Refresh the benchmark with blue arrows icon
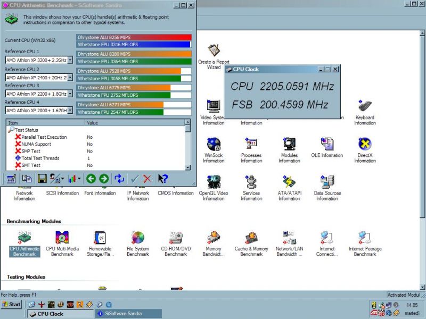This screenshot has width=426, height=319. point(119,179)
